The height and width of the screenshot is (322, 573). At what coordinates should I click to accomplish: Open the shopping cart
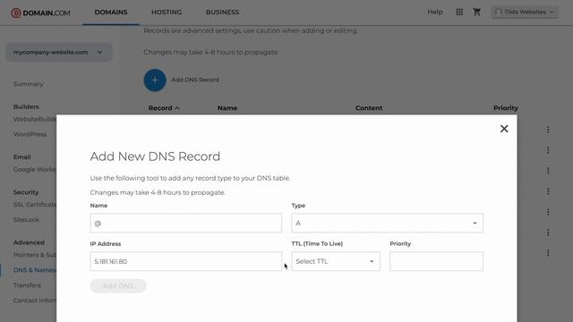pos(476,12)
